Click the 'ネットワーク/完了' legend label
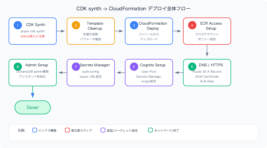 pos(167,130)
